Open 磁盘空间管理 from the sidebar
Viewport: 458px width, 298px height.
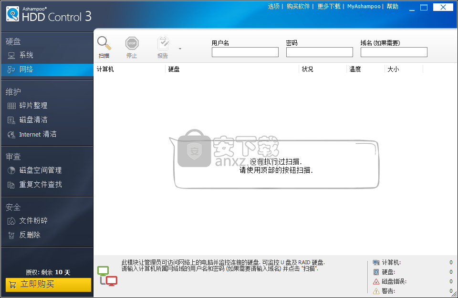(x=47, y=170)
